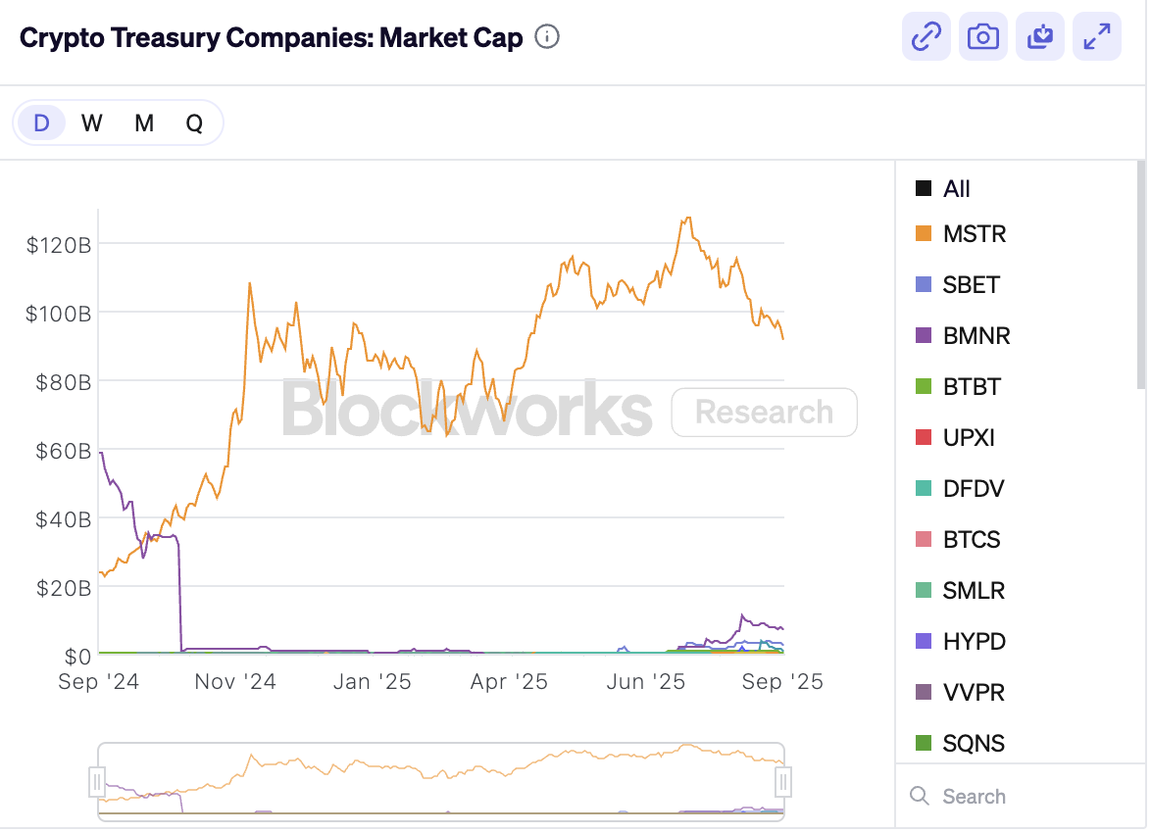Click the copy link icon

[x=926, y=37]
